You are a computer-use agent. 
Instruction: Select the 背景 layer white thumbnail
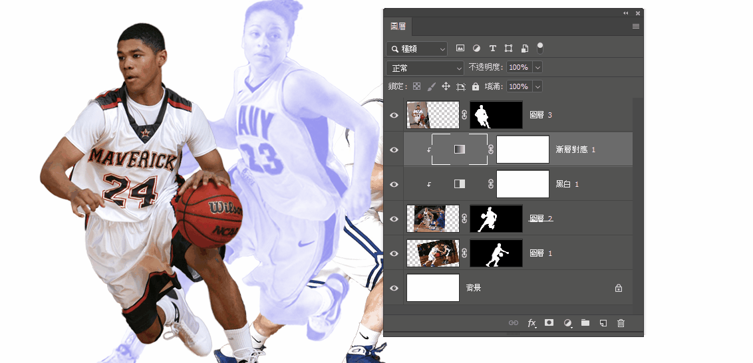coord(433,288)
